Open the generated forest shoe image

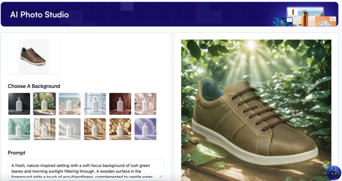coord(256,110)
